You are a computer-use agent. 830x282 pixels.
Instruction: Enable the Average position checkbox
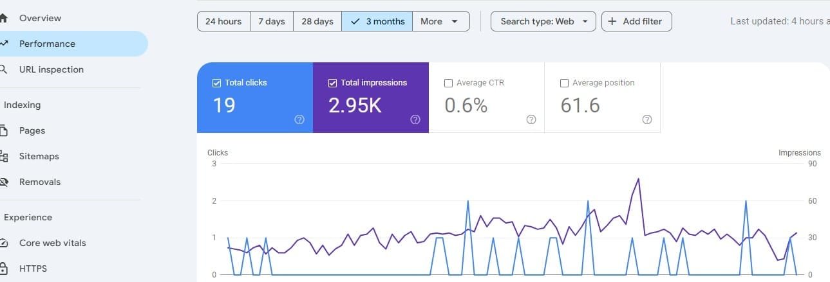564,83
